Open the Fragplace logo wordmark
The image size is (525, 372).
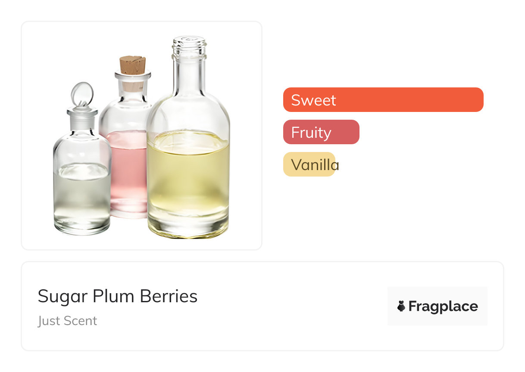coord(443,306)
